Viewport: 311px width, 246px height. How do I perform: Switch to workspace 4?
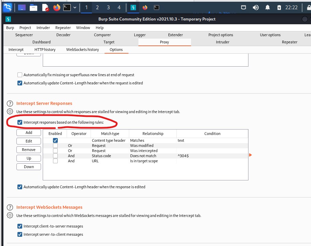(119, 8)
